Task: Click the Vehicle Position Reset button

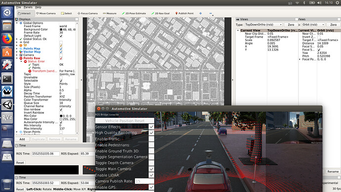Action: coord(125,121)
